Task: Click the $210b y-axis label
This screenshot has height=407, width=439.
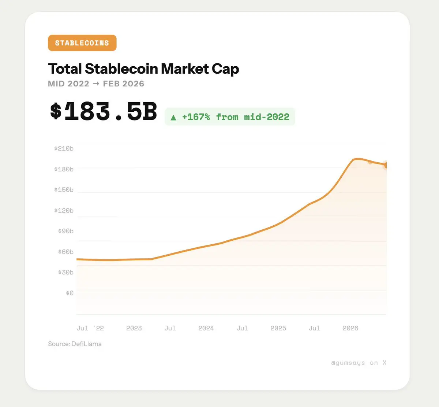Action: click(x=64, y=148)
